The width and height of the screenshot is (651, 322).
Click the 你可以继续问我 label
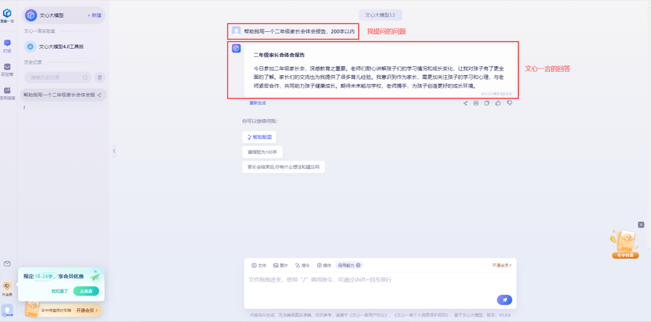tap(260, 122)
